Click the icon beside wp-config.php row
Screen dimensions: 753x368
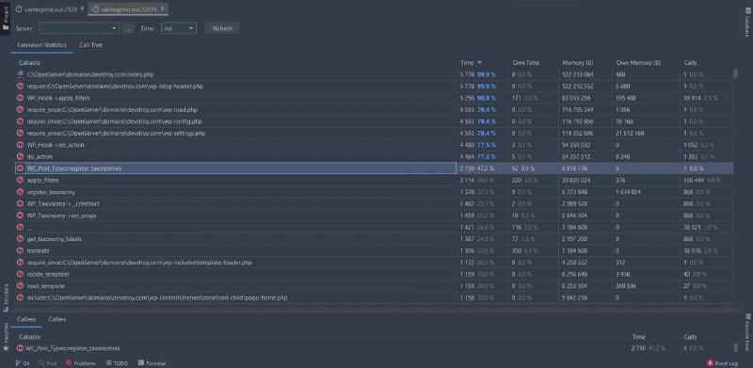(x=20, y=121)
